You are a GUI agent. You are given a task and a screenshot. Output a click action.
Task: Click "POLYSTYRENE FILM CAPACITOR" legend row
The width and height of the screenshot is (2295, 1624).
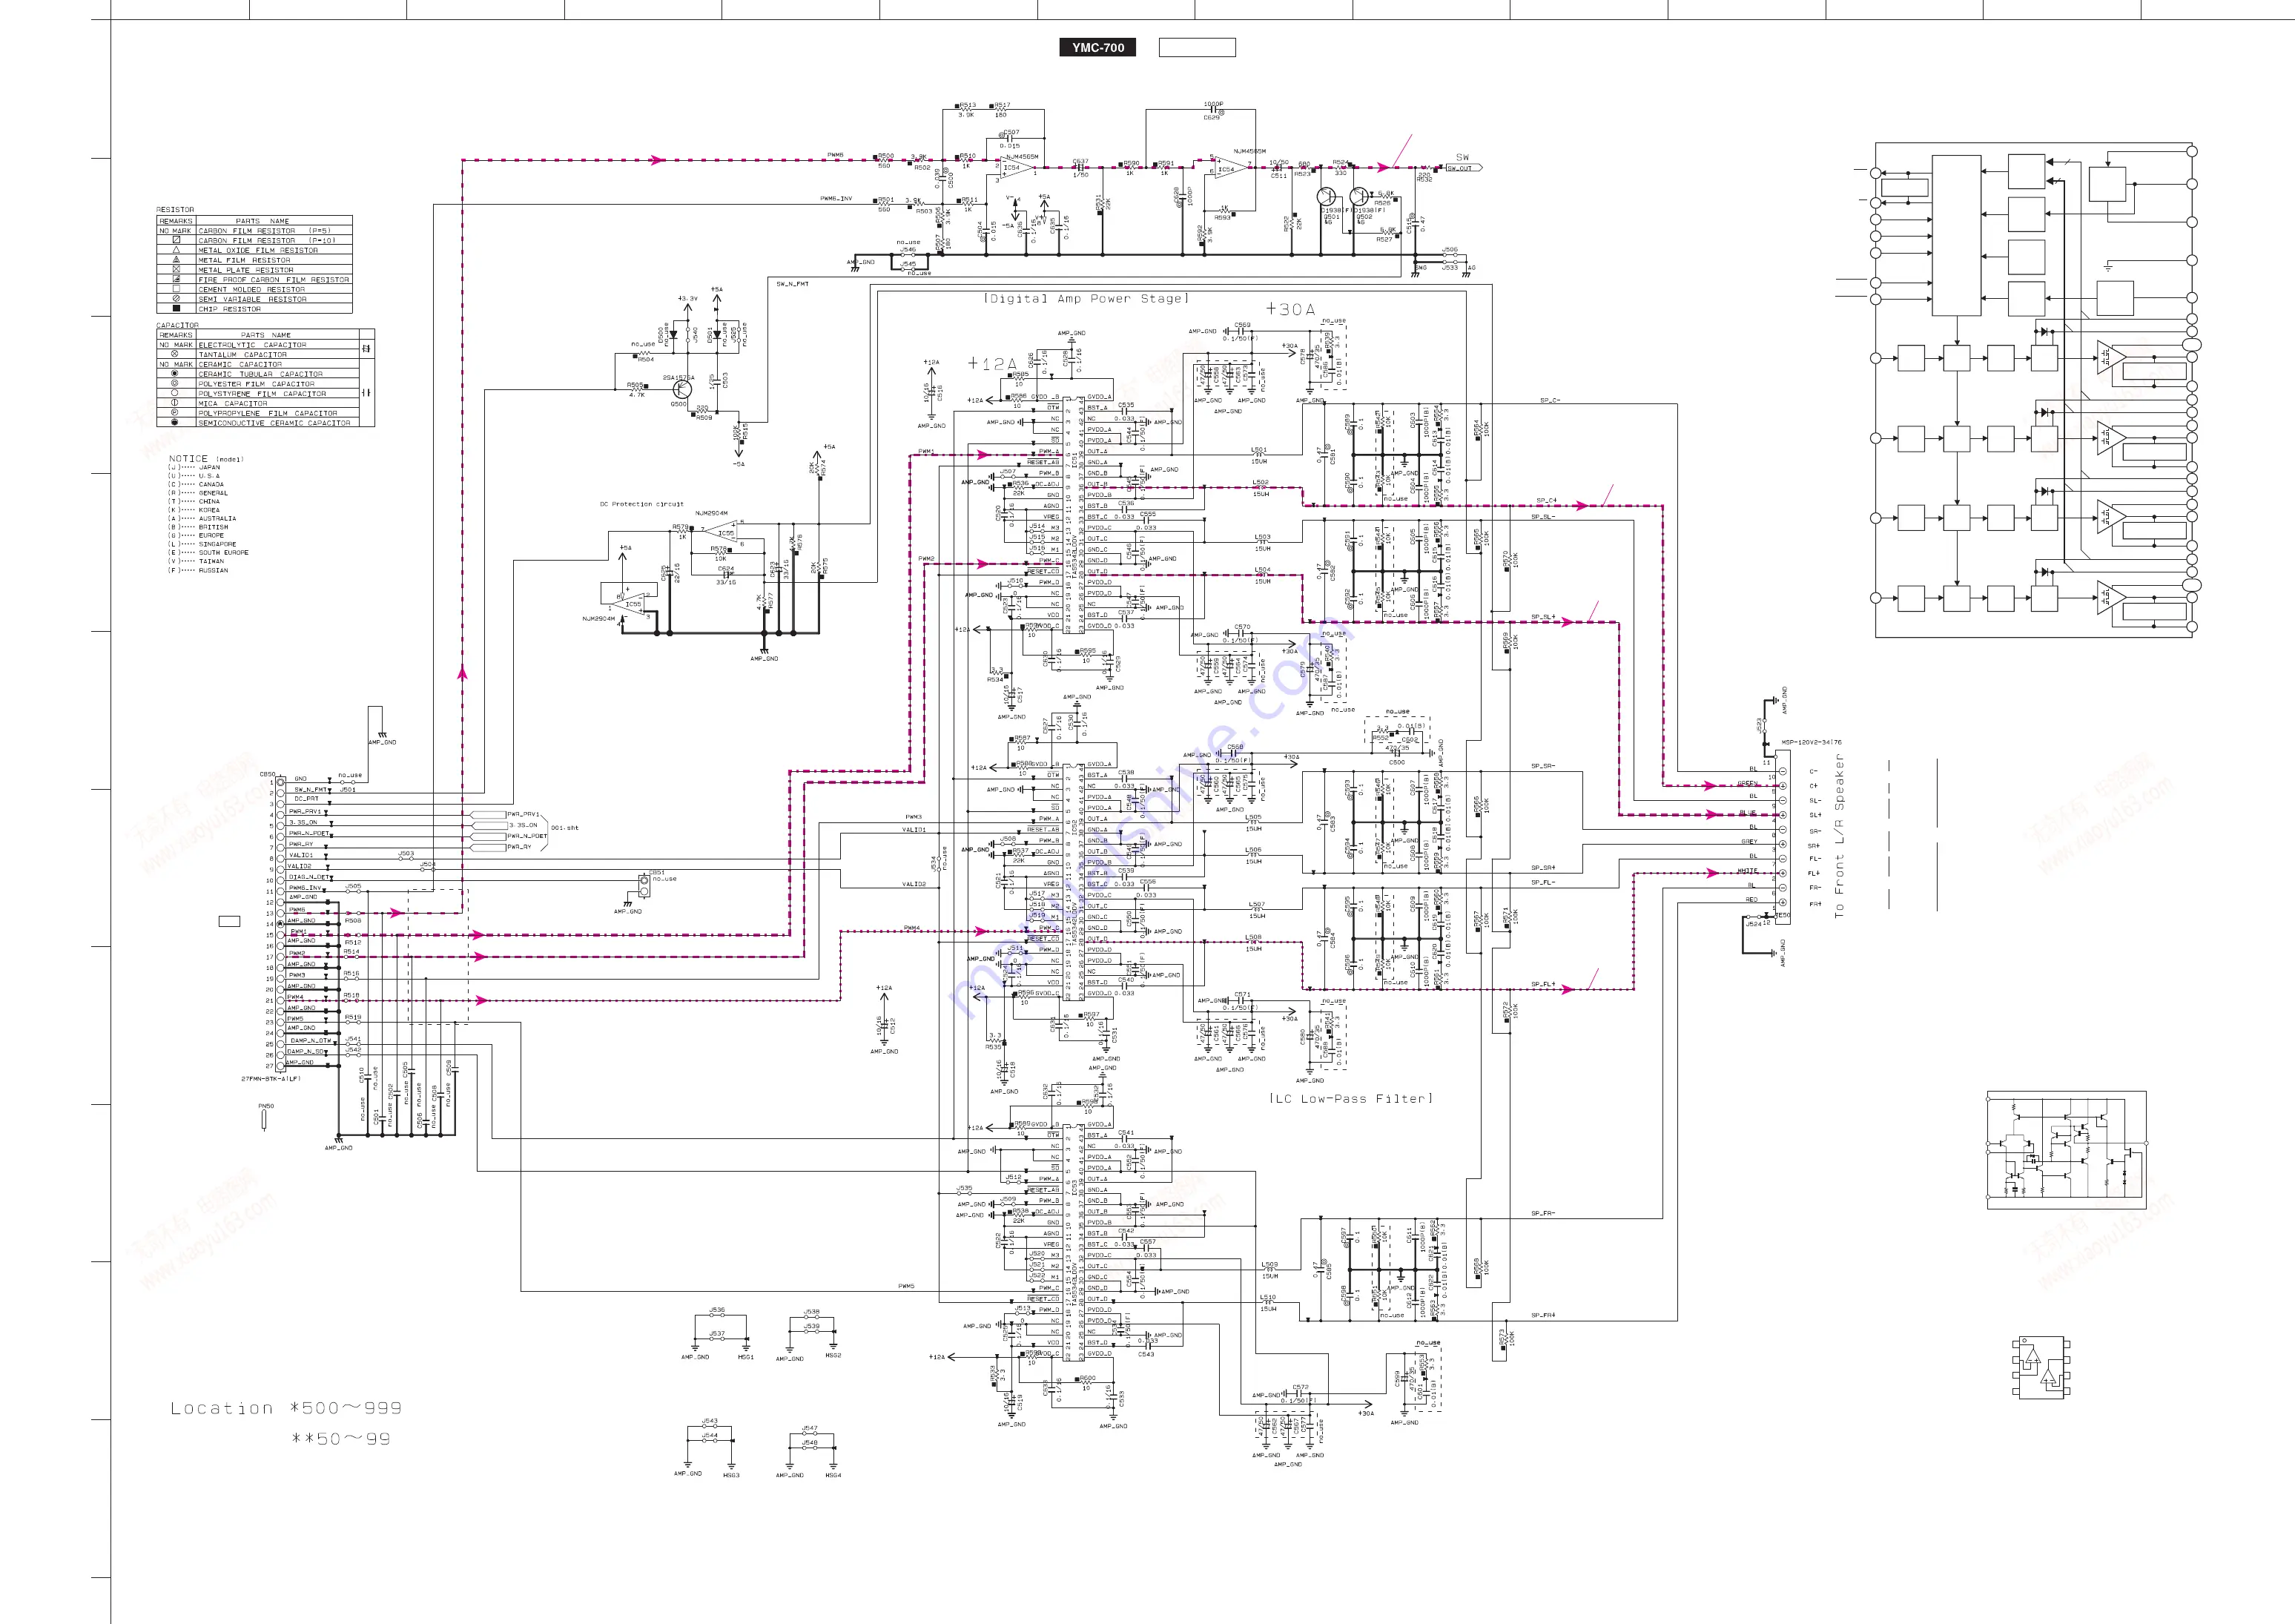tap(257, 393)
